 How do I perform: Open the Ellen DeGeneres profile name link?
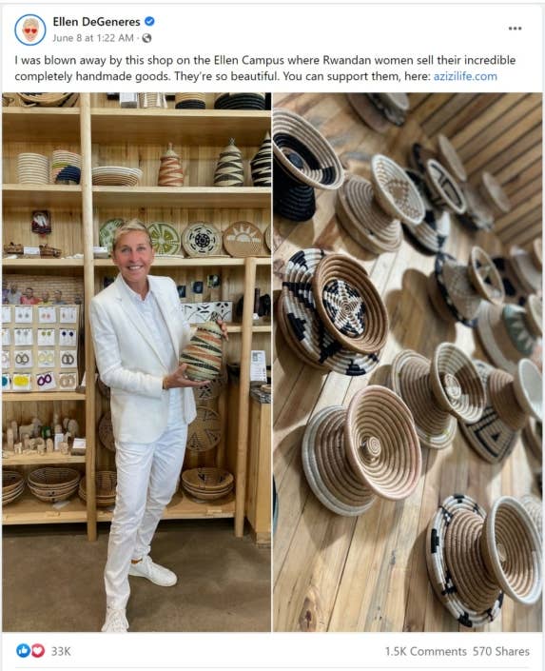coord(96,21)
